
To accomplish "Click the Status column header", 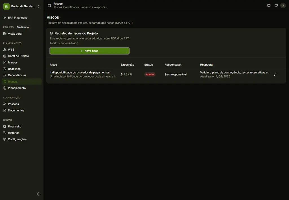I will pos(148,65).
